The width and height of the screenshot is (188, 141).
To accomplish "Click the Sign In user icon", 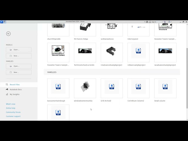I will tap(150, 22).
